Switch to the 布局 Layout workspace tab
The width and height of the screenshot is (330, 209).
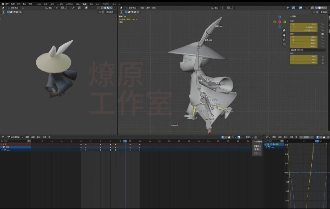click(39, 4)
